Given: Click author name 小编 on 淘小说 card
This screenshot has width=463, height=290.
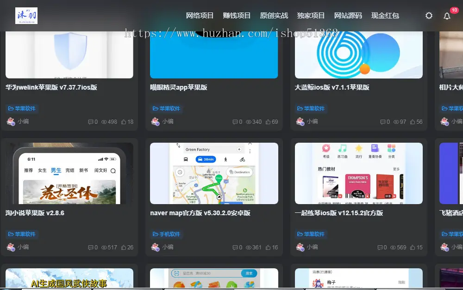Looking at the screenshot, I should [23, 247].
